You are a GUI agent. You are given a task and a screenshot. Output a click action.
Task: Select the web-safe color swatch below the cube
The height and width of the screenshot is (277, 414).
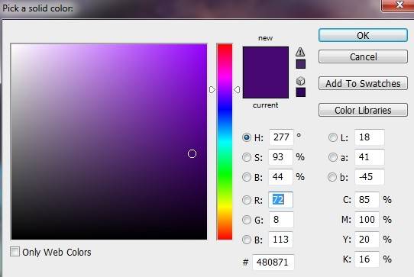point(301,92)
